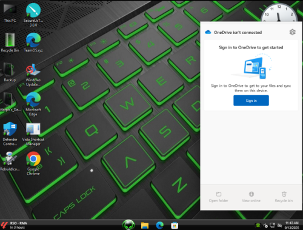The image size is (303, 230).
Task: Launch Microsoft Store from taskbar
Action: pyautogui.click(x=175, y=225)
